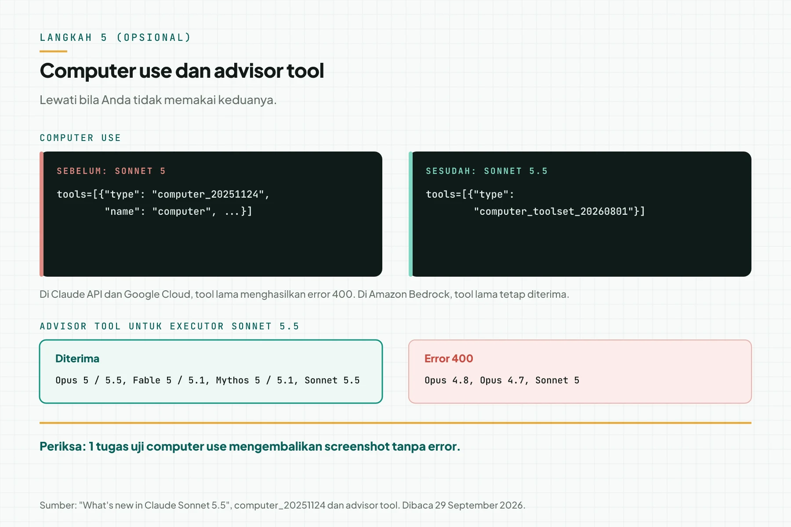Image resolution: width=791 pixels, height=527 pixels.
Task: Select the heading 'Computer use dan advisor tool'
Action: [x=182, y=71]
